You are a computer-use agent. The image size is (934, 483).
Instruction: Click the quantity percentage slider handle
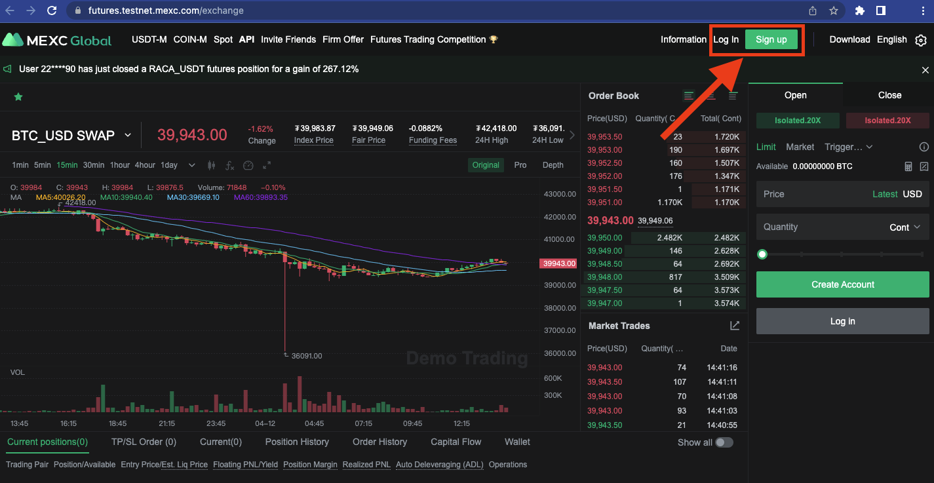tap(762, 254)
